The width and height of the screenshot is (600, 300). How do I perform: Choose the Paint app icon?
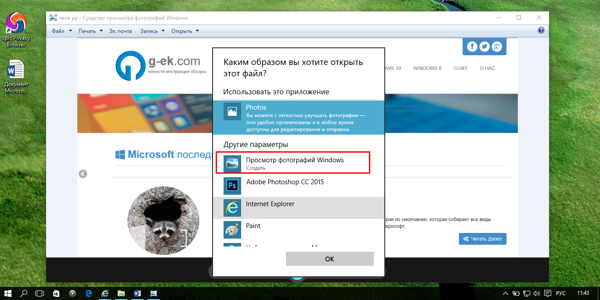click(x=232, y=230)
